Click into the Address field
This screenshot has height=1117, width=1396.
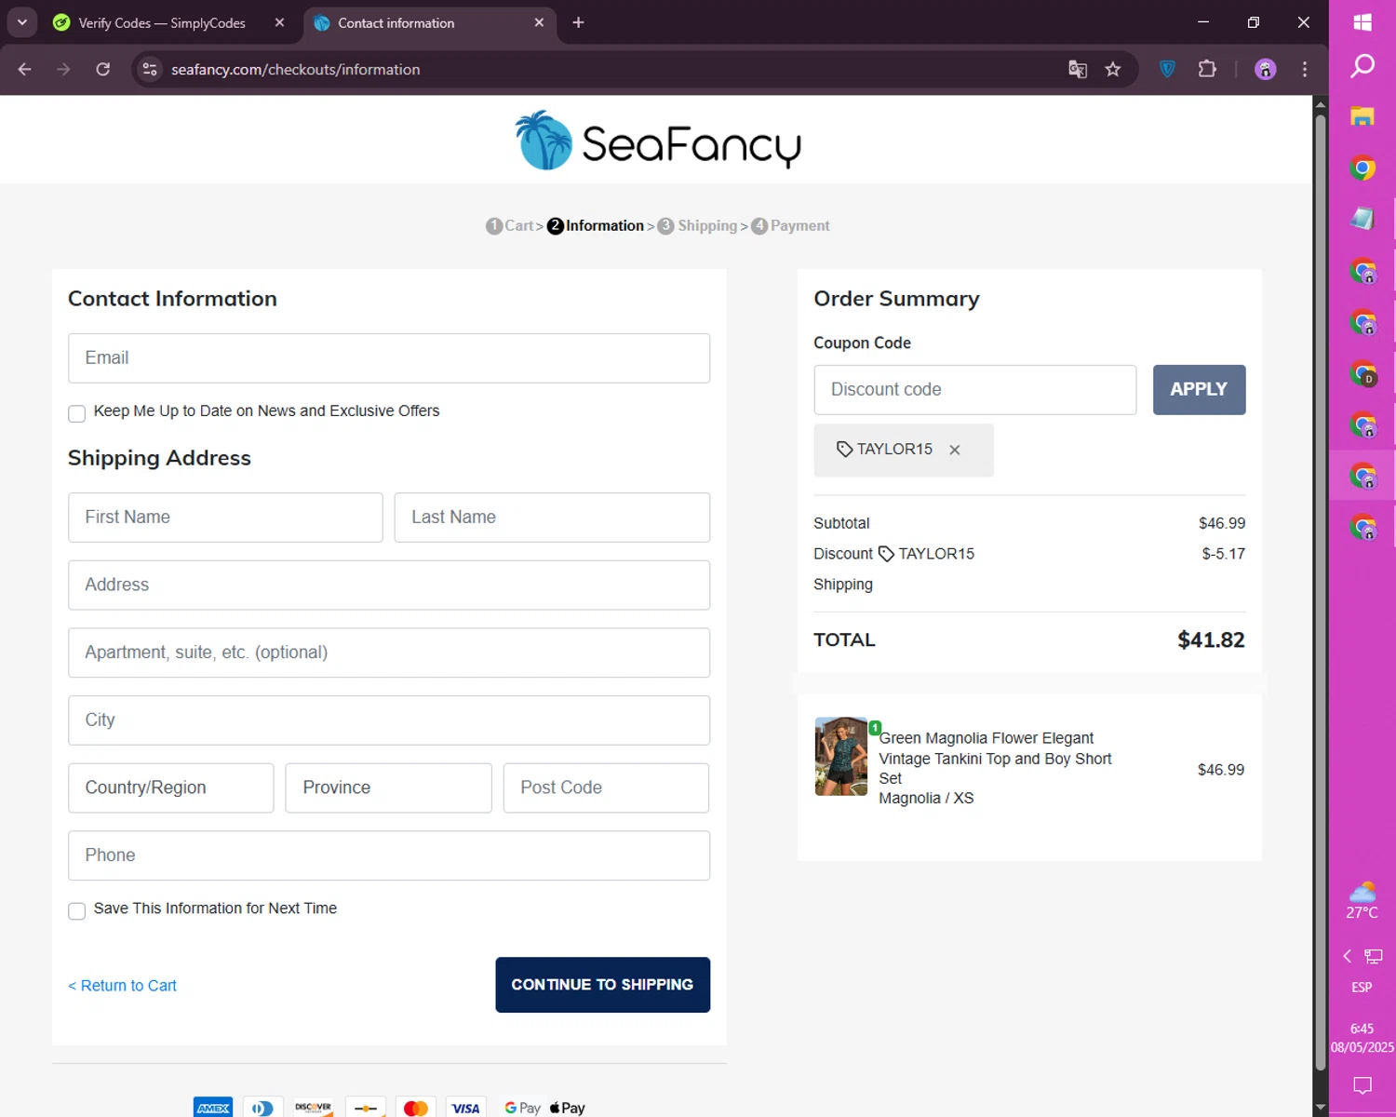[x=389, y=585]
